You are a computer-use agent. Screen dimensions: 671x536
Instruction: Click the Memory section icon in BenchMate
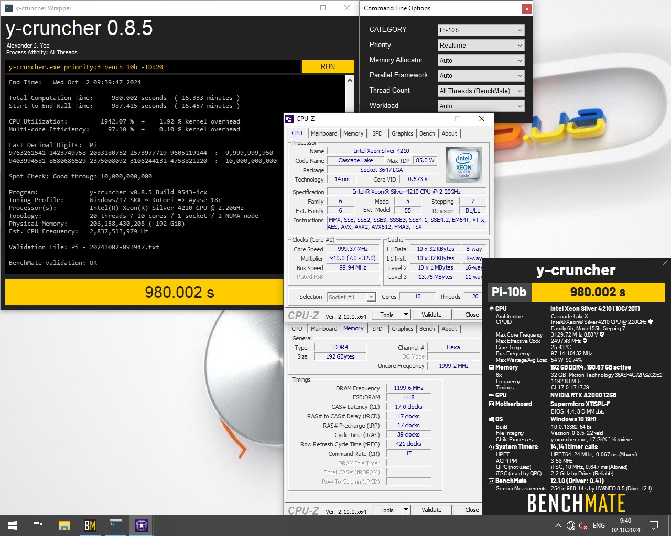click(491, 367)
